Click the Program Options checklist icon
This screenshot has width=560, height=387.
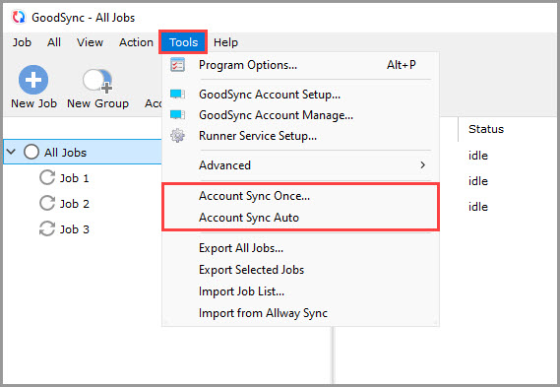[x=177, y=65]
